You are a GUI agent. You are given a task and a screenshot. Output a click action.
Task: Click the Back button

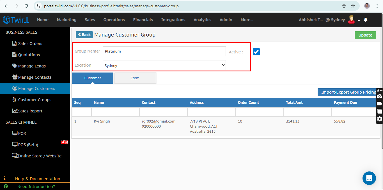coord(84,35)
